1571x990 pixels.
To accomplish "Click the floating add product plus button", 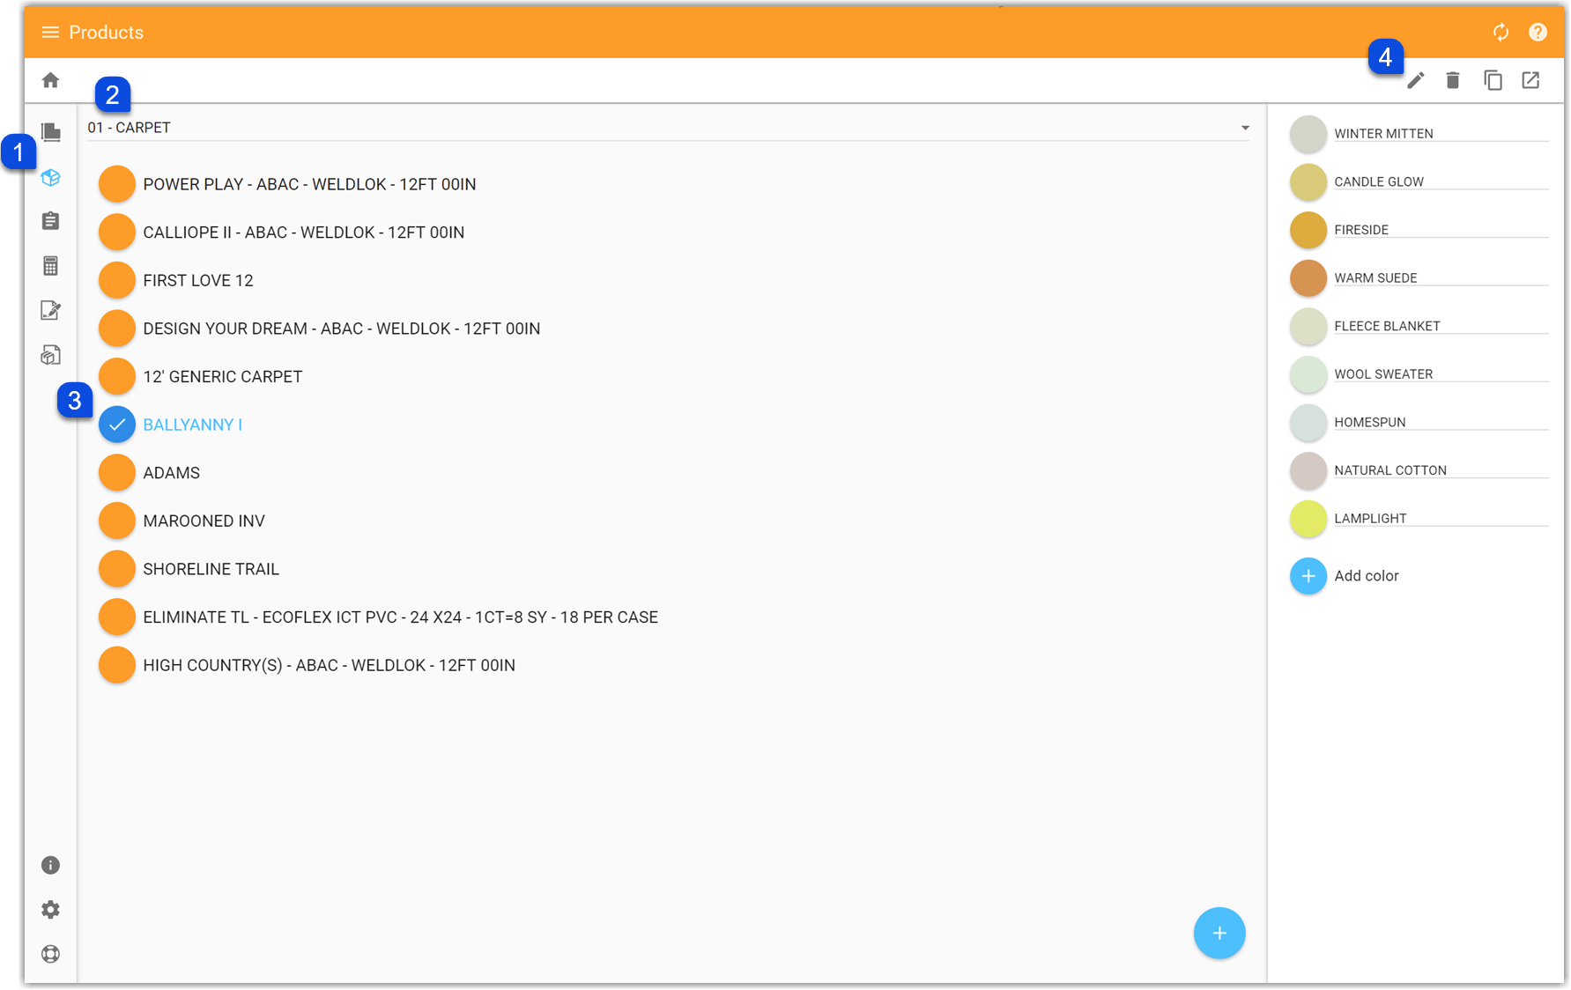I will tap(1219, 933).
